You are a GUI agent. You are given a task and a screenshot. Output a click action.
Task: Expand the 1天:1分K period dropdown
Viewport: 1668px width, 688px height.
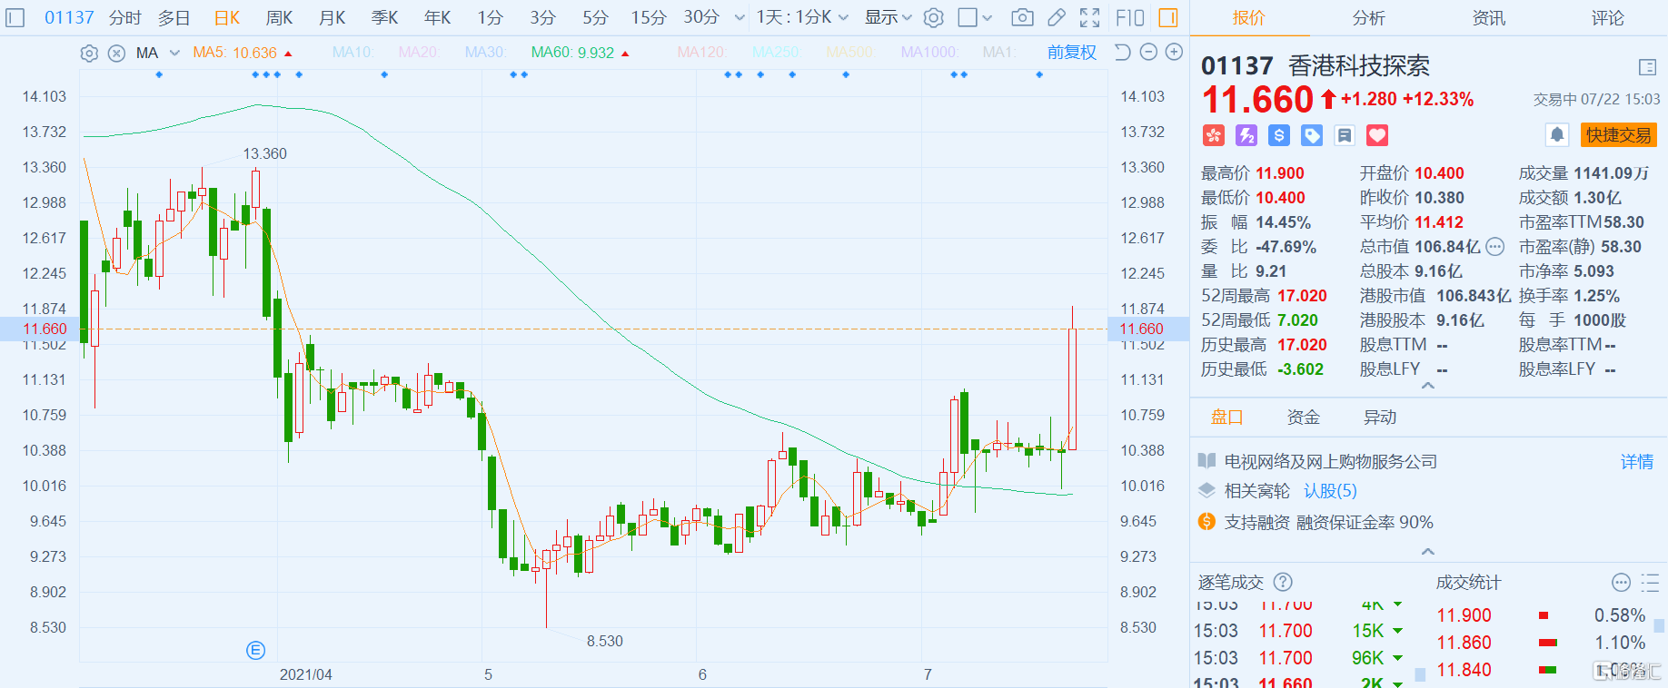tap(802, 17)
